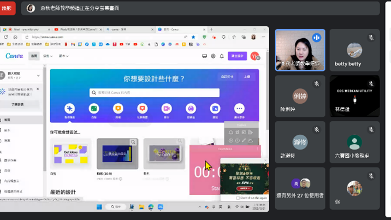The height and width of the screenshot is (220, 391).
Task: Click the Canva search input field
Action: pos(155,93)
